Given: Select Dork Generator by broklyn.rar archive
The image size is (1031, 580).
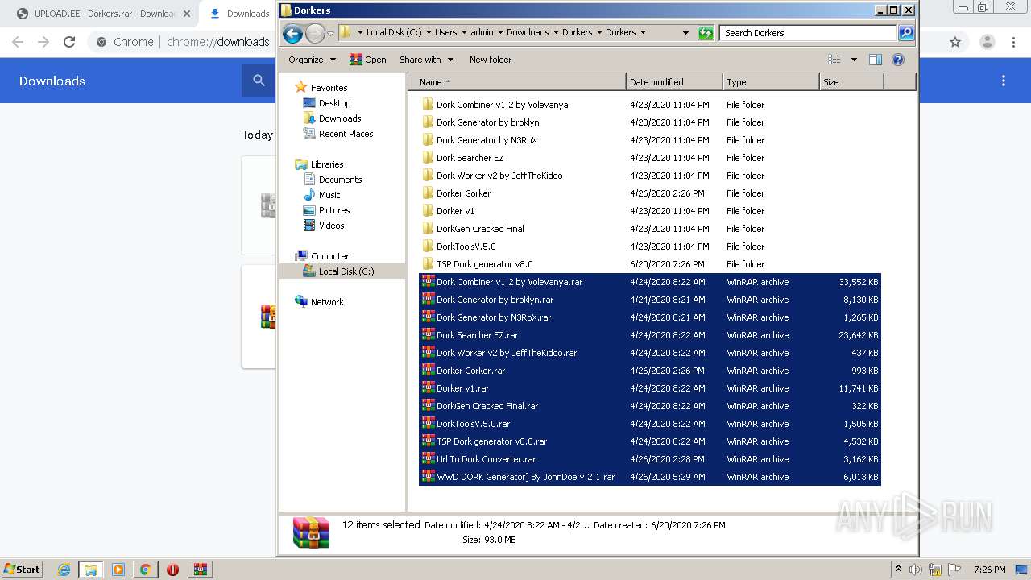Looking at the screenshot, I should click(650, 300).
